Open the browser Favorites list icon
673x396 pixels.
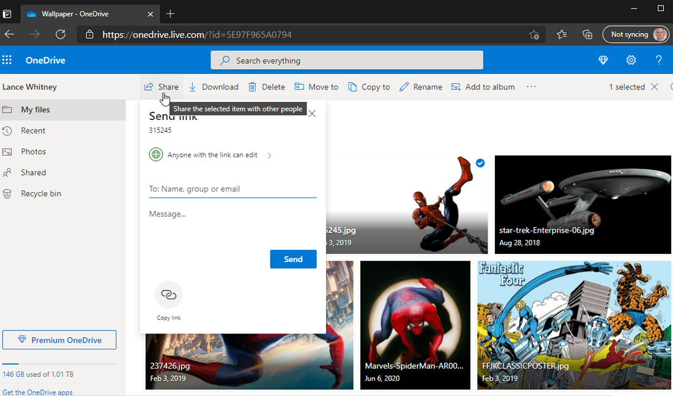(x=562, y=34)
